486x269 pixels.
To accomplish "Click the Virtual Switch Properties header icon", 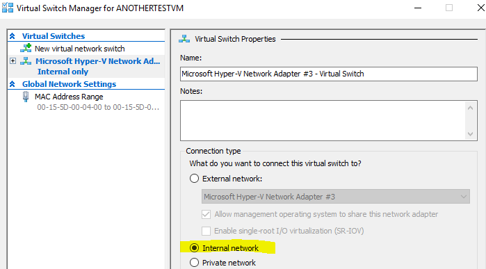I will click(x=184, y=39).
